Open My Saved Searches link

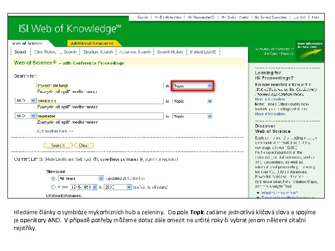(x=270, y=17)
